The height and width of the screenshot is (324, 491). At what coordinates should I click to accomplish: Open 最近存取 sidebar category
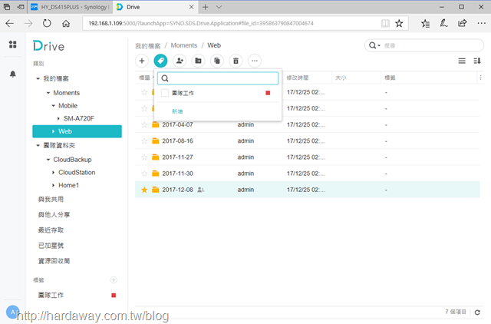click(x=51, y=230)
